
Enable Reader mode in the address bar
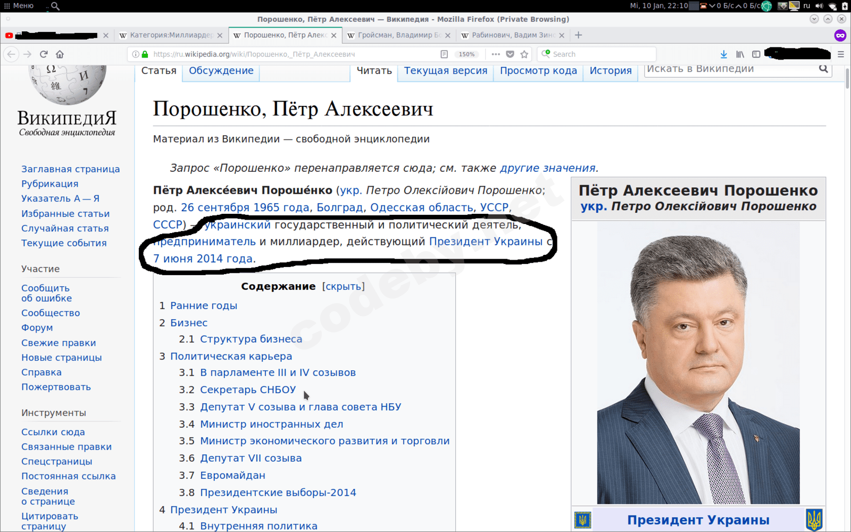pos(444,54)
